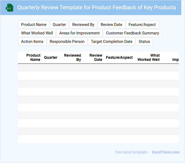Choose the Review Date tag
This screenshot has width=185, height=163.
[111, 25]
